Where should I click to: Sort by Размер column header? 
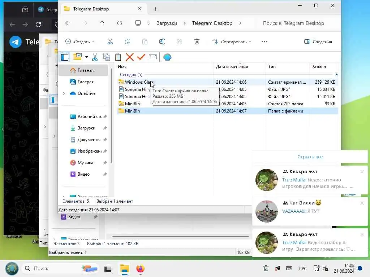pos(323,67)
